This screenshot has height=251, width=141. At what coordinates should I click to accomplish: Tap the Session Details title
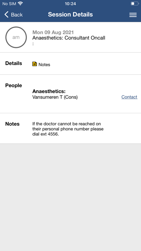point(70,14)
